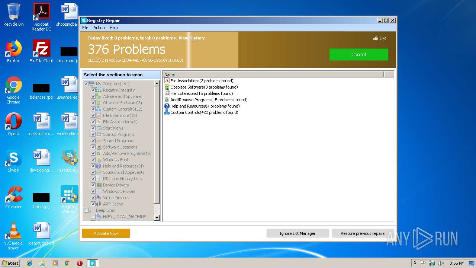
Task: Uncheck Obsolete Software(3) checkbox
Action: [x=93, y=103]
